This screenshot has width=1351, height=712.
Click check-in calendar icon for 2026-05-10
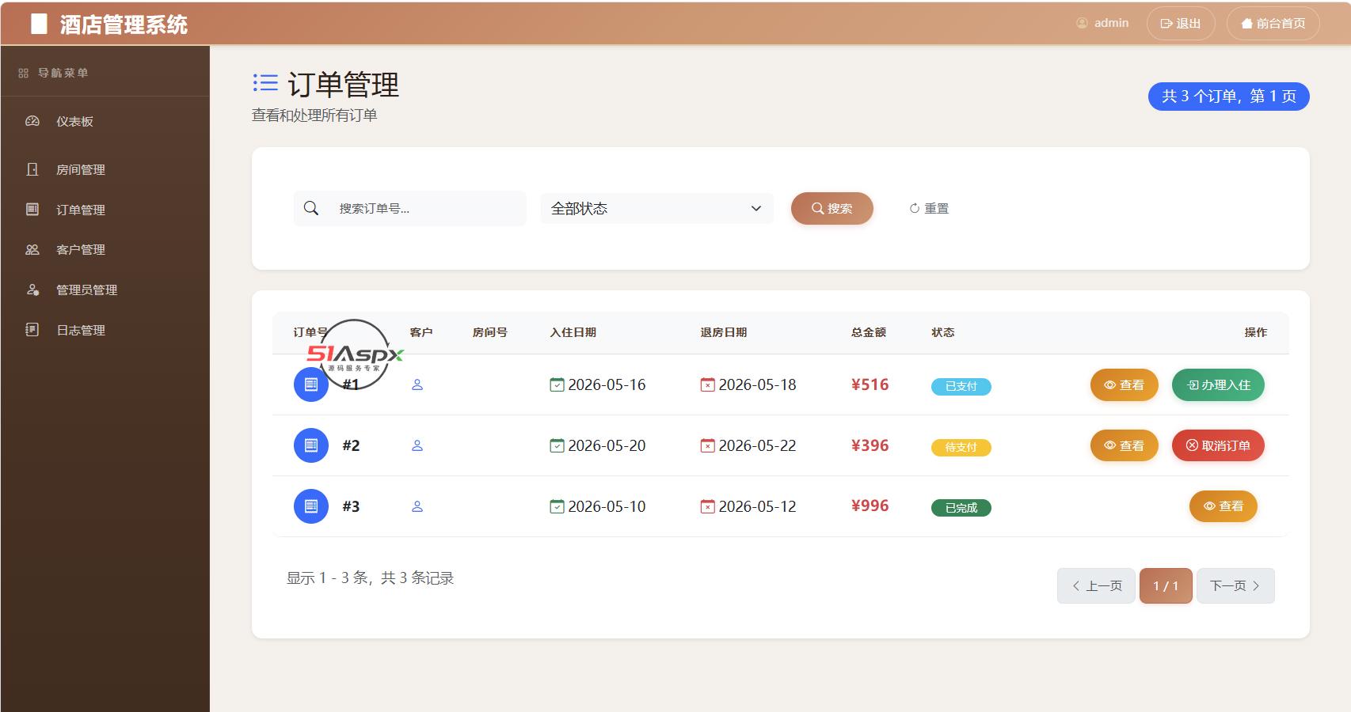(558, 506)
